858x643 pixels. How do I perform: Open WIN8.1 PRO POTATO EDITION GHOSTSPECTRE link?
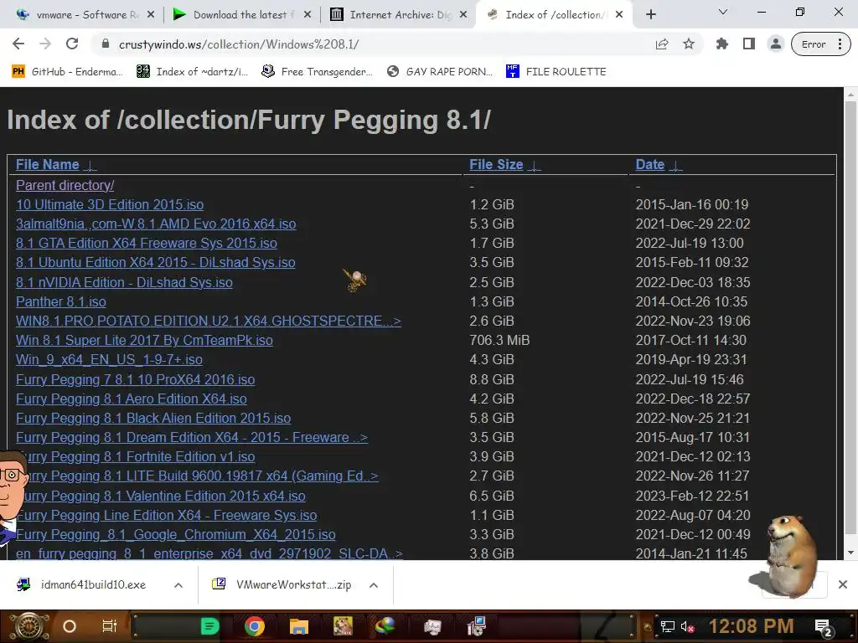pyautogui.click(x=209, y=321)
